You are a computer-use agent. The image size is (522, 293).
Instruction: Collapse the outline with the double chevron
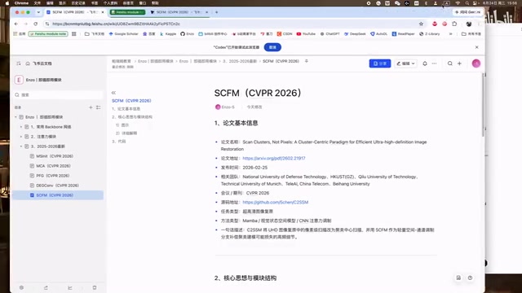(x=113, y=93)
